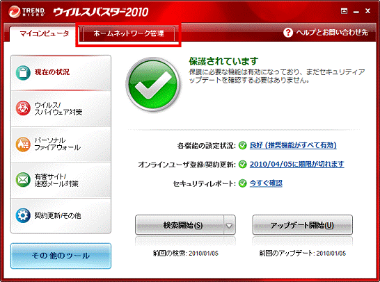The height and width of the screenshot is (282, 380).
Task: Open ウイルス/スパイウェア対策 section
Action: tap(61, 108)
